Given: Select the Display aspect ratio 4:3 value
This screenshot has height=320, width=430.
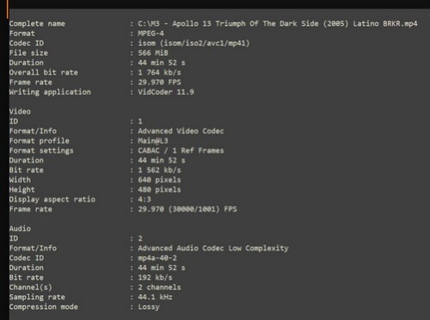Looking at the screenshot, I should pos(144,200).
